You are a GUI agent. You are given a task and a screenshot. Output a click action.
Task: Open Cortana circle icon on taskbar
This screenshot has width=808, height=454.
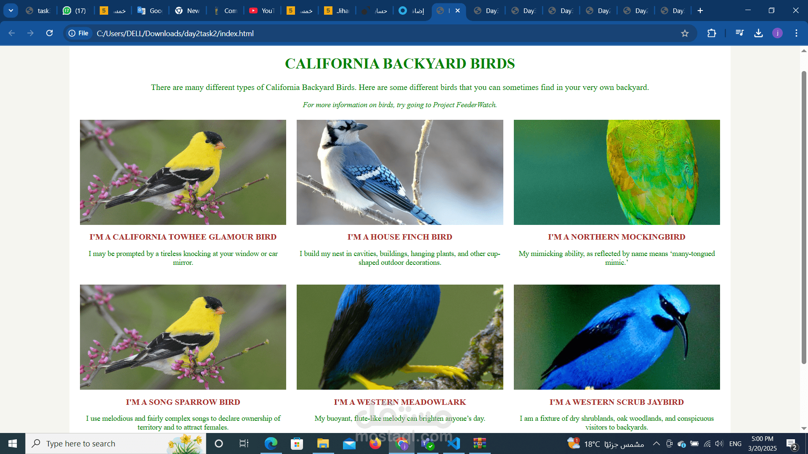[218, 443]
